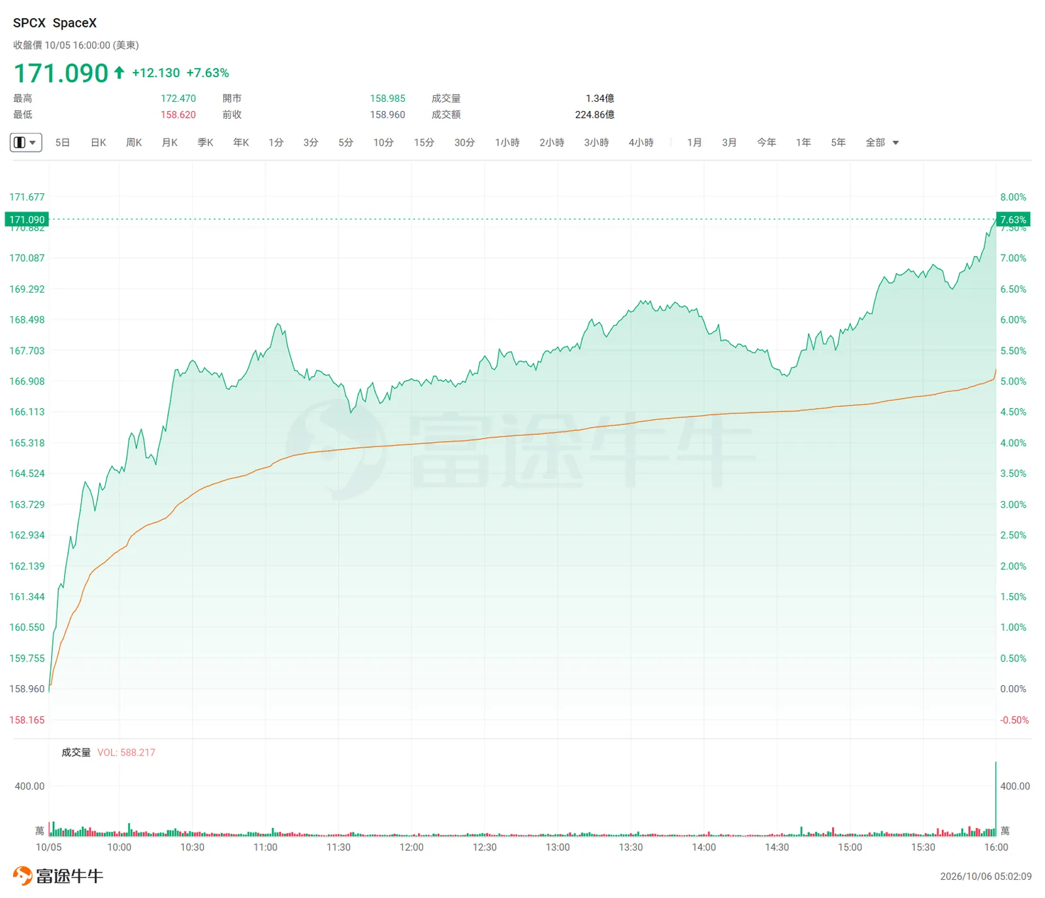Click the 富途牛牛 logo at bottom left
The image size is (1045, 898).
[x=58, y=876]
